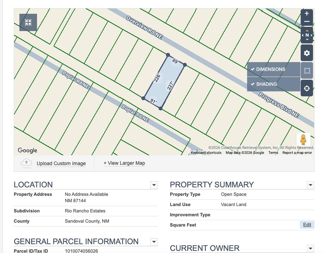This screenshot has width=325, height=253.
Task: Open Keyboard shortcuts on map
Action: coord(206,152)
